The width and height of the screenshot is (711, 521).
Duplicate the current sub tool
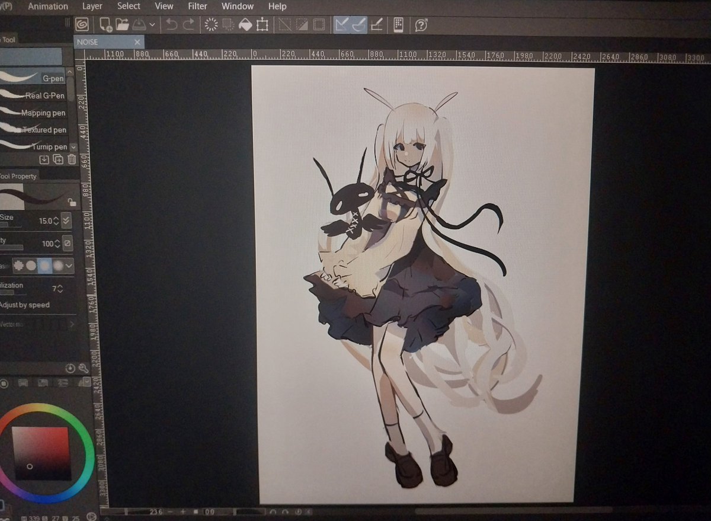pyautogui.click(x=58, y=159)
